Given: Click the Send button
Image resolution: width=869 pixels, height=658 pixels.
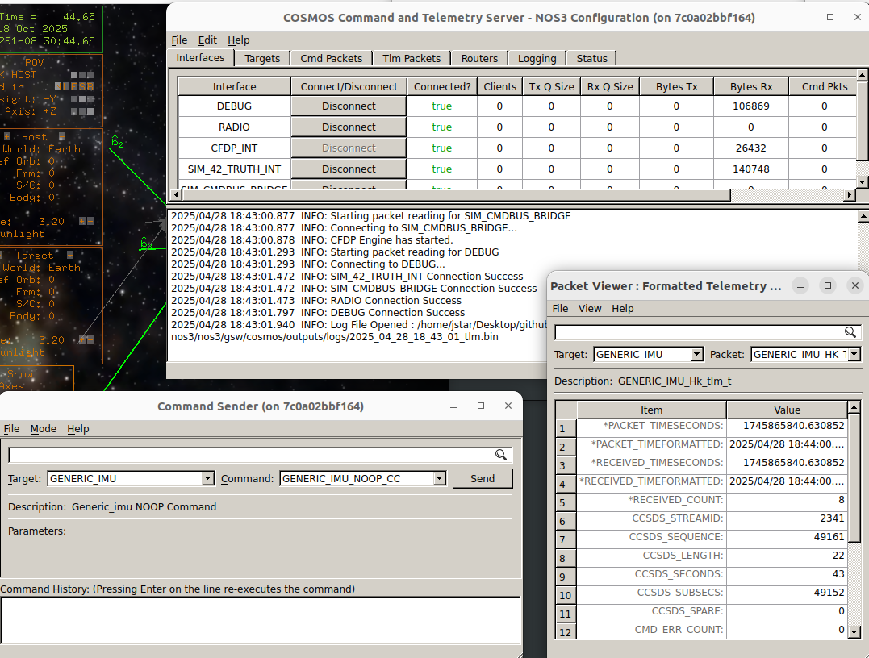Looking at the screenshot, I should [483, 478].
